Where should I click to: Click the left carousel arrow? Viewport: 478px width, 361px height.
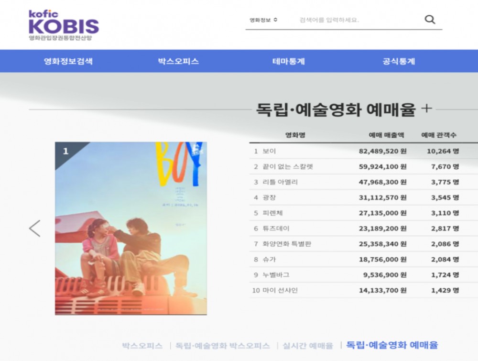click(34, 228)
